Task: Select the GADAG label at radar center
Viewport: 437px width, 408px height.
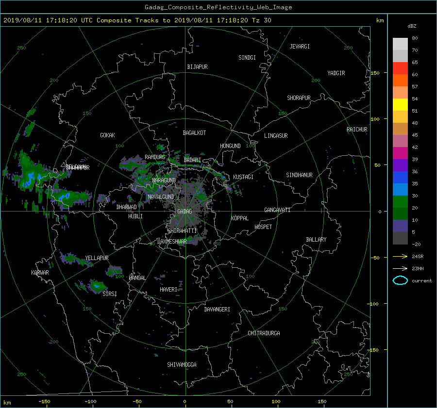Action: point(185,212)
